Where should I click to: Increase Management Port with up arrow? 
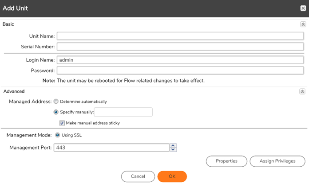coord(174,145)
